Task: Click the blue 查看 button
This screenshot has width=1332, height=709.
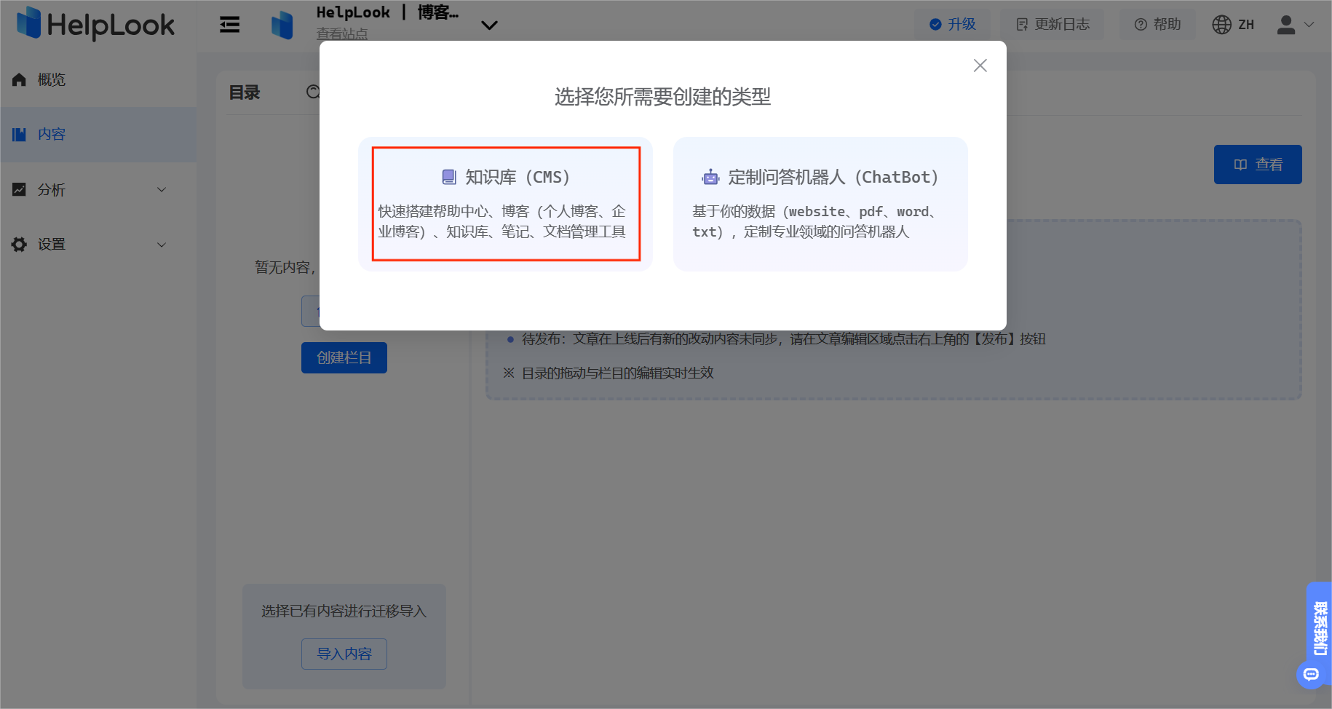Action: coord(1258,165)
